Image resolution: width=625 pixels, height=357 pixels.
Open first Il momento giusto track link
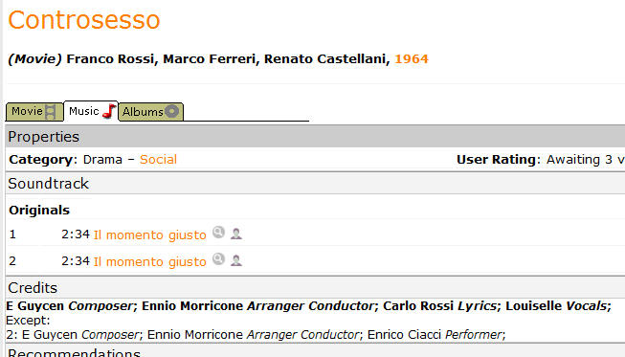(x=150, y=234)
